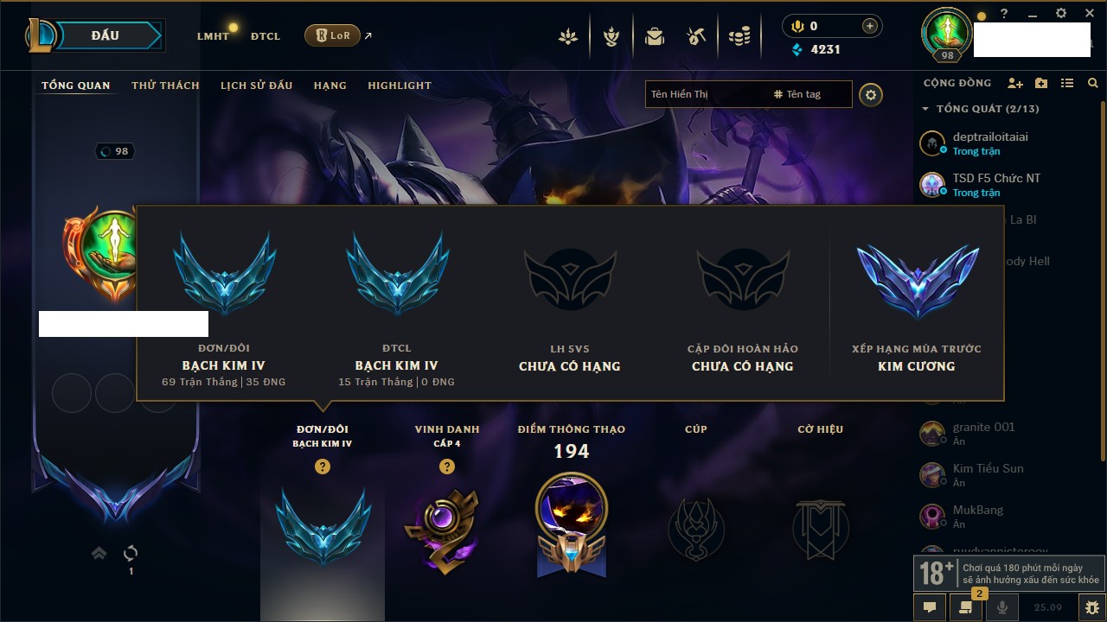Collapse the TỔNG QUÁT friends group
Viewport: 1107px width, 622px height.
[x=925, y=109]
